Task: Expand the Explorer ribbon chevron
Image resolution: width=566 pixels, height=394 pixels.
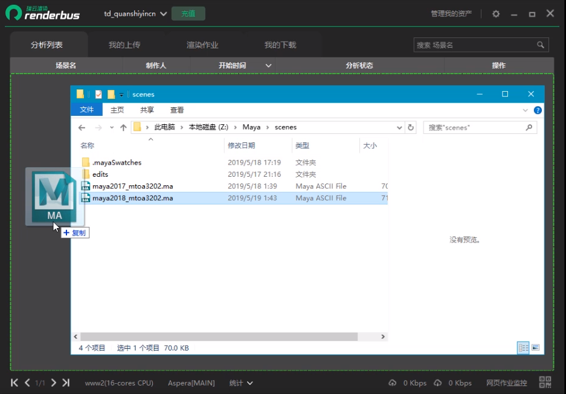Action: (x=525, y=110)
